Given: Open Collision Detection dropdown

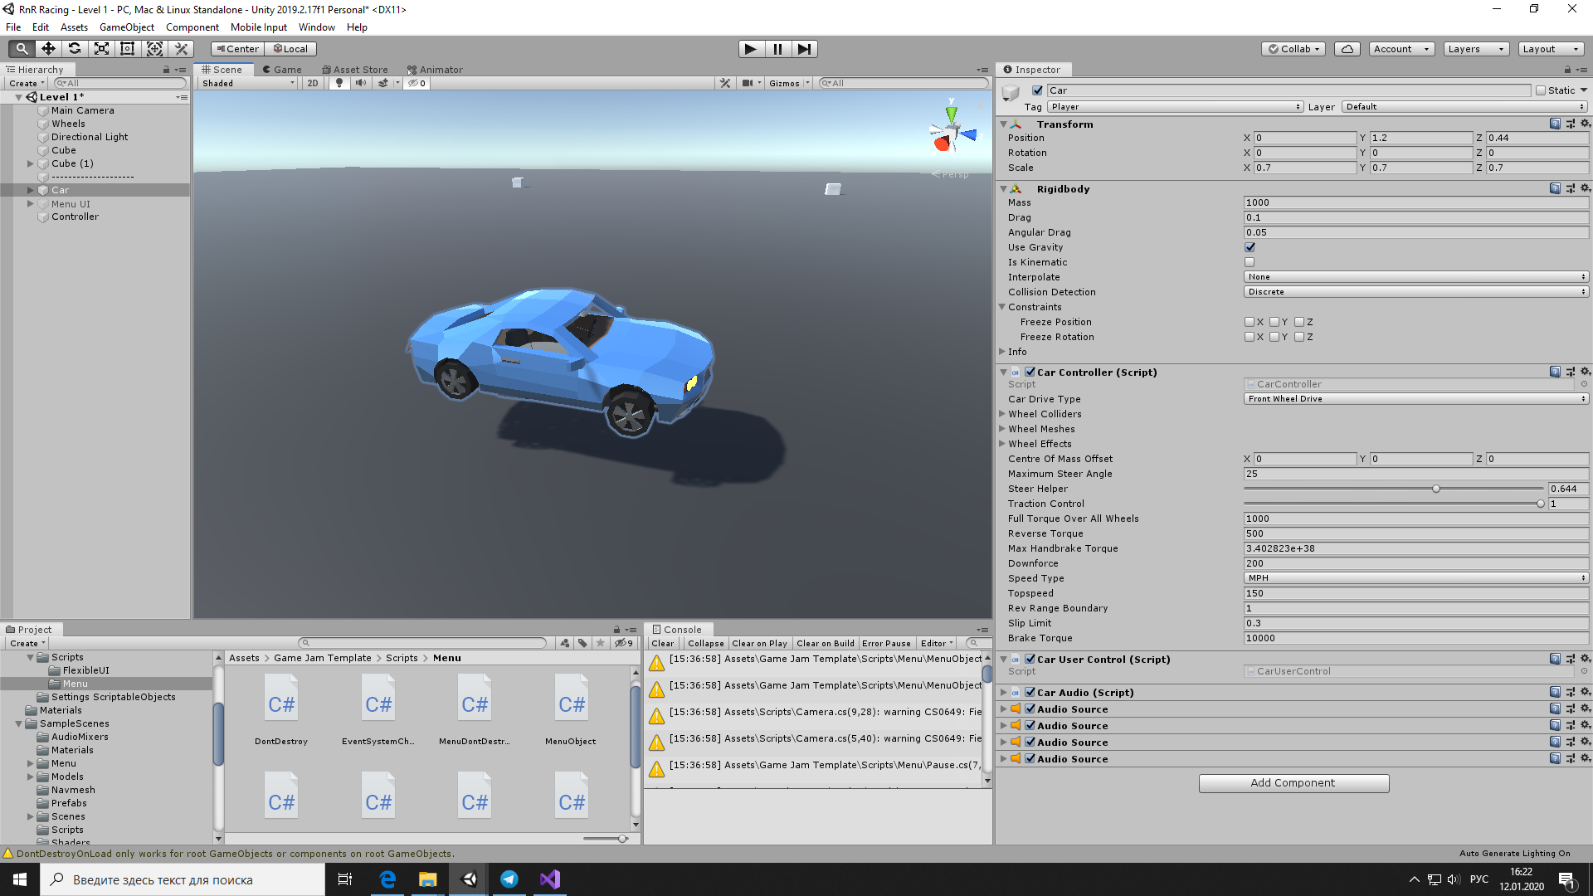Looking at the screenshot, I should point(1416,292).
